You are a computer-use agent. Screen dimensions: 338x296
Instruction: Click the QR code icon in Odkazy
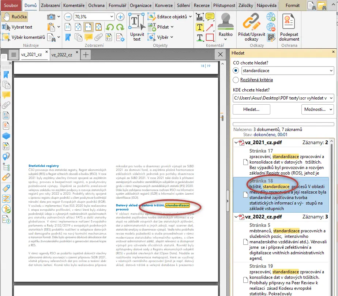[271, 37]
